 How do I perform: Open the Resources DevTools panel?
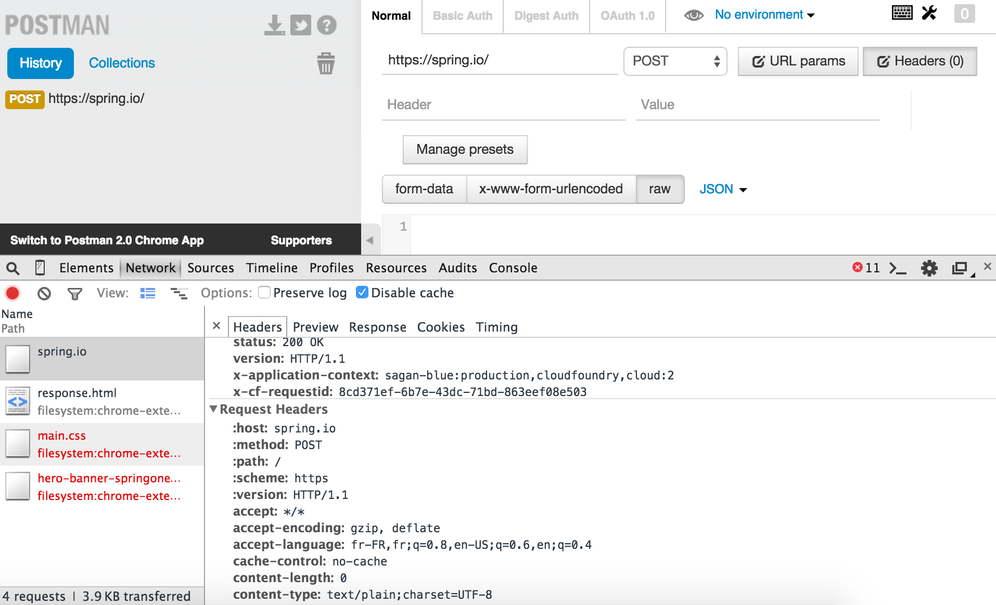click(396, 268)
